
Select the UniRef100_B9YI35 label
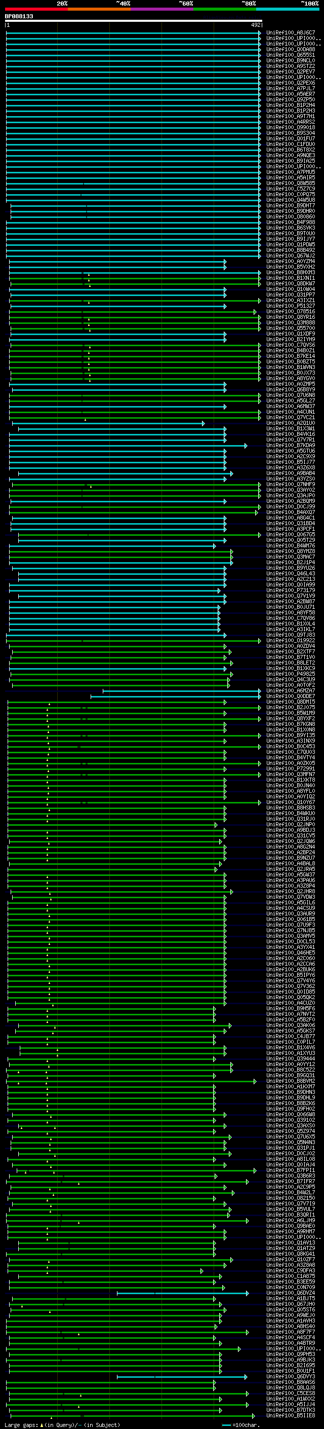tap(291, 736)
